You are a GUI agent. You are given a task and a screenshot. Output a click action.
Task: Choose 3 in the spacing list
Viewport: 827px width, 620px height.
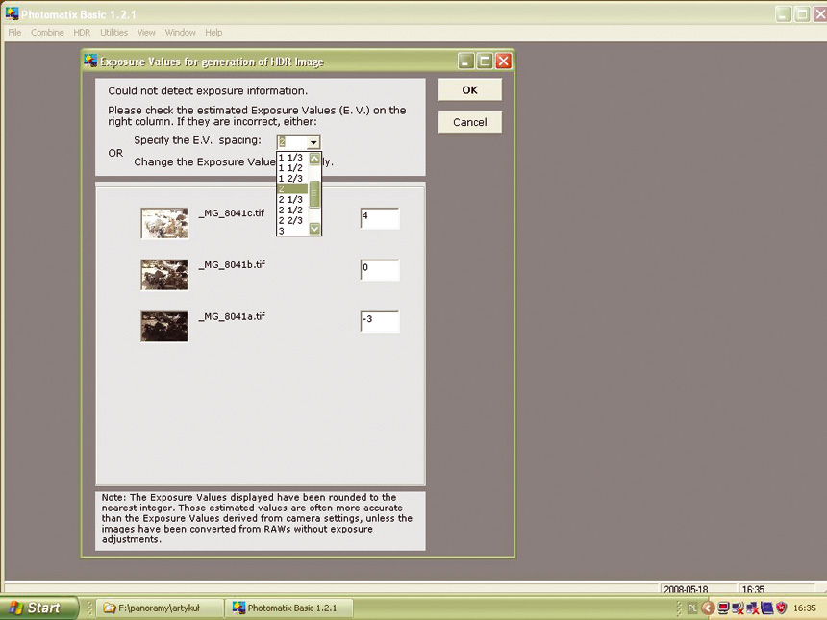pyautogui.click(x=292, y=231)
